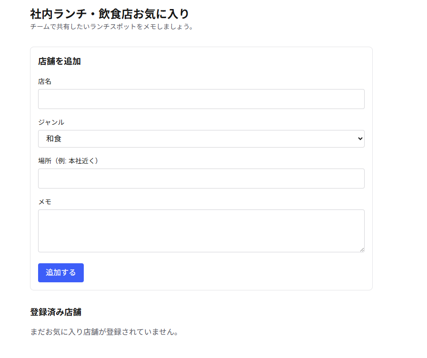Click the right end of the 場所 input

tap(354, 179)
